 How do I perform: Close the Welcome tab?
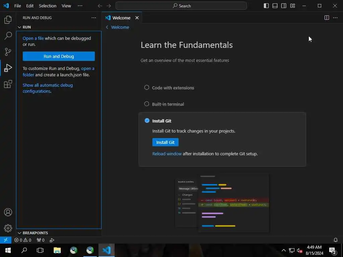coord(137,18)
